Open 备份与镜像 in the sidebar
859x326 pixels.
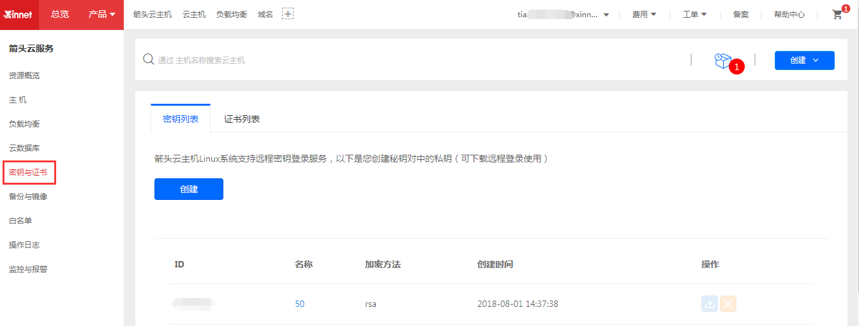point(28,197)
